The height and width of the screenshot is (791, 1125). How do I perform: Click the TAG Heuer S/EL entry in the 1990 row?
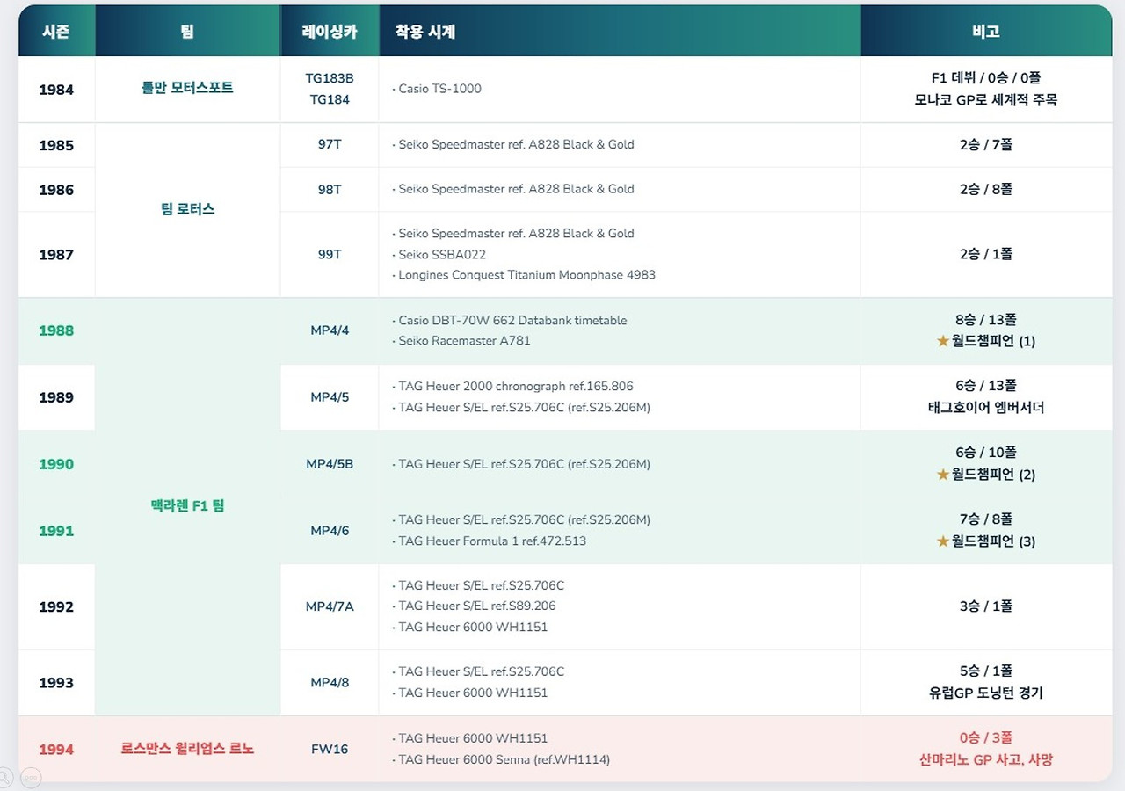(x=521, y=464)
